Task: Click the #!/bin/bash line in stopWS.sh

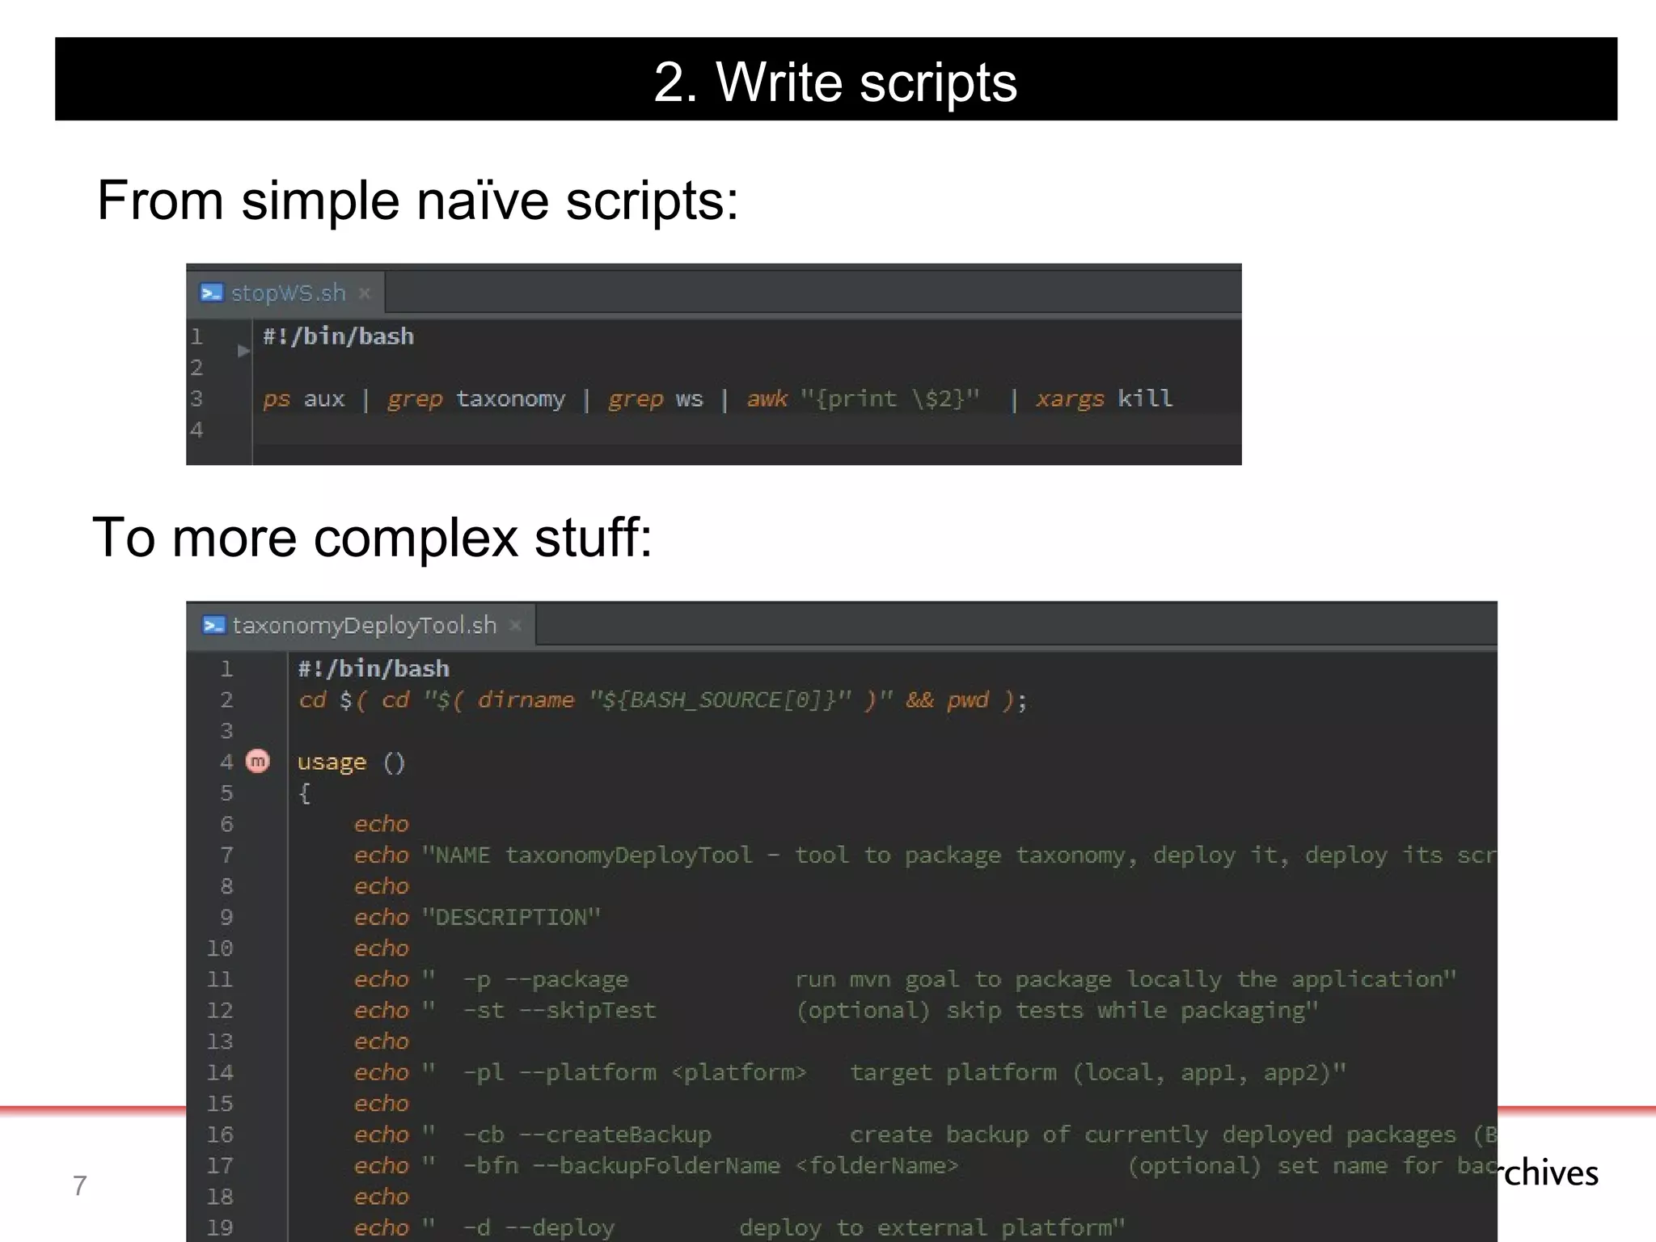Action: (338, 336)
